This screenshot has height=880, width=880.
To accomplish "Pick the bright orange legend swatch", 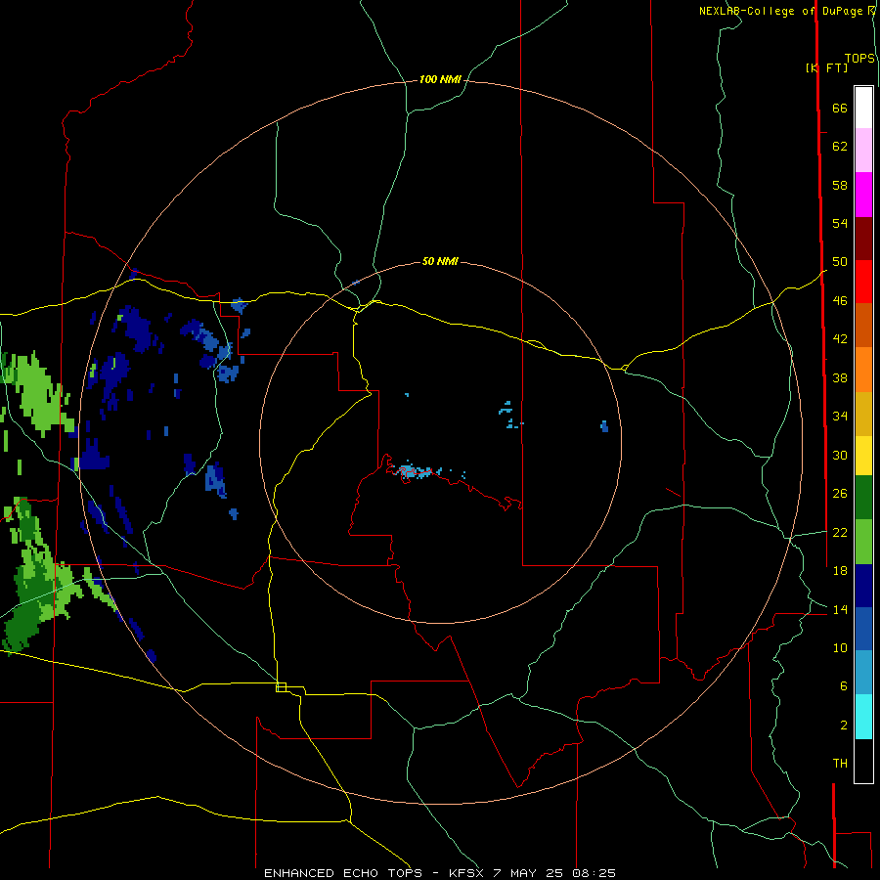I will click(x=863, y=370).
